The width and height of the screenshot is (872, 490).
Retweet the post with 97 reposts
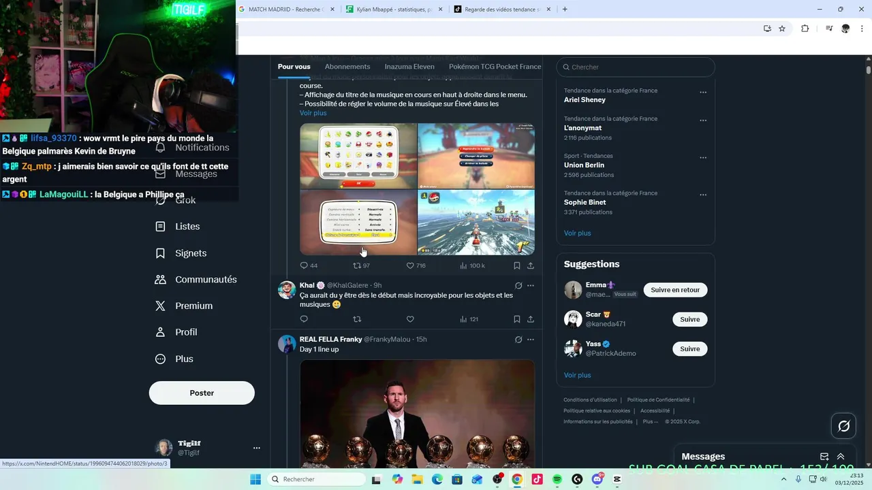[356, 265]
